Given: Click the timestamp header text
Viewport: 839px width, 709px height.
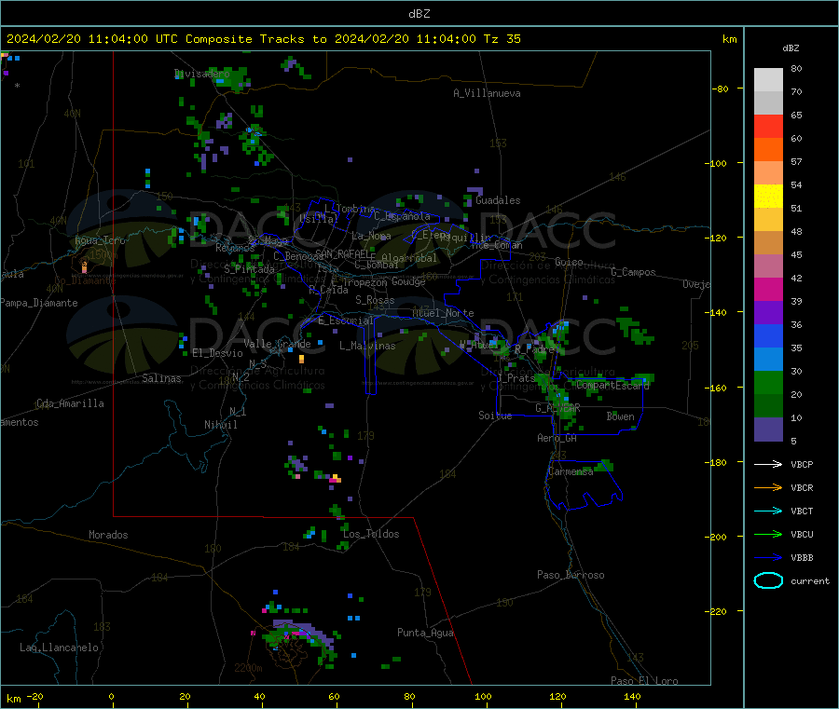Looking at the screenshot, I should 263,39.
